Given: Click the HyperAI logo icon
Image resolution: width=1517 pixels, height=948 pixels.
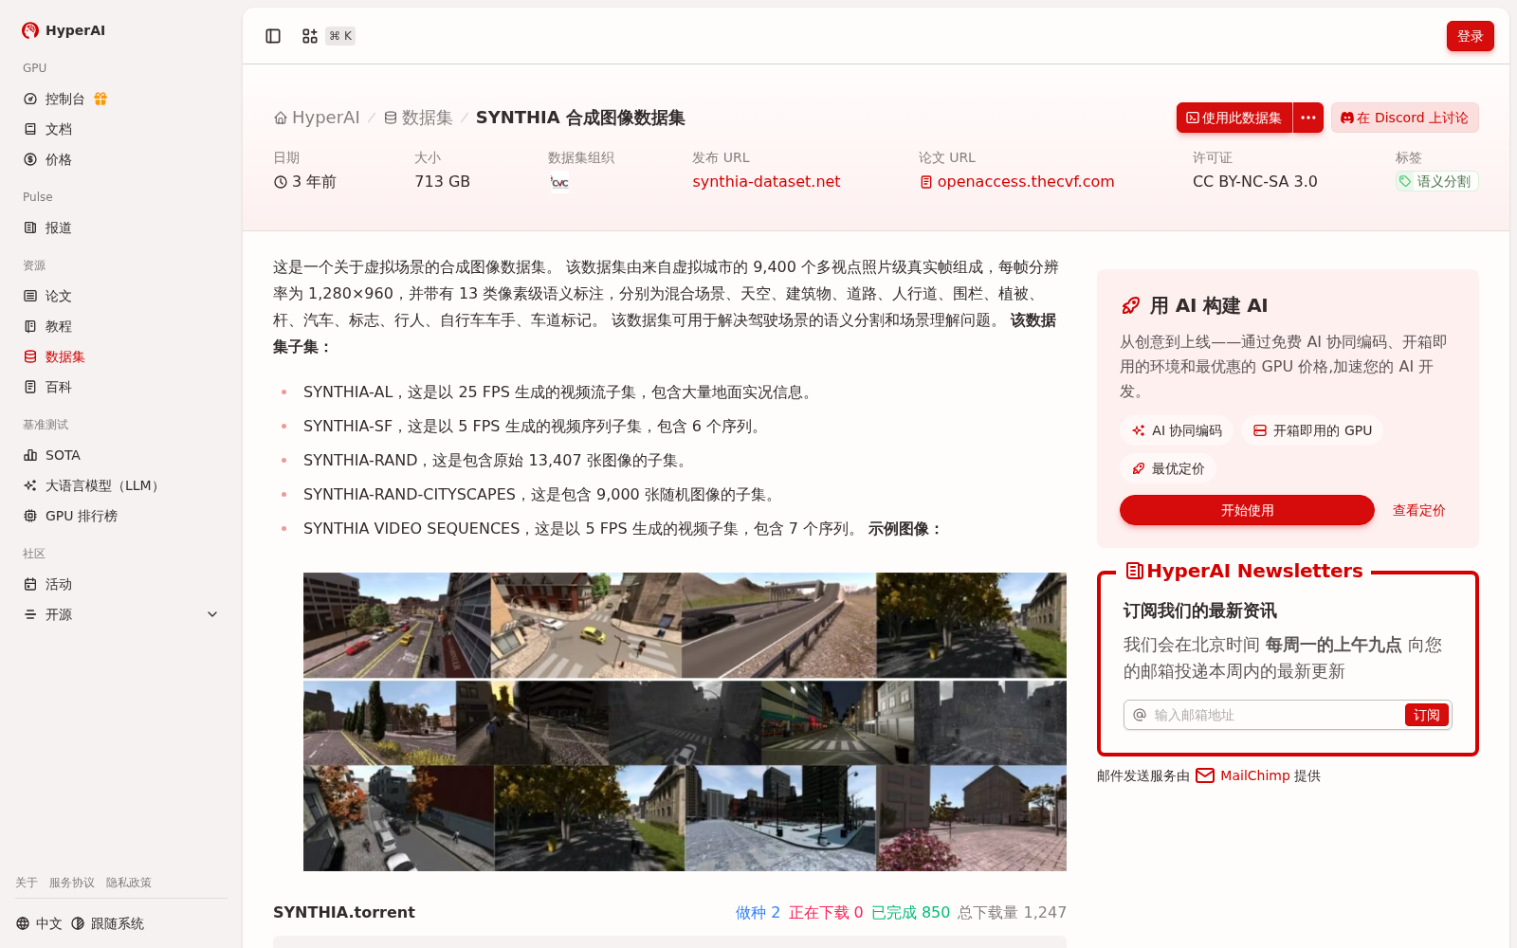Looking at the screenshot, I should pos(30,30).
